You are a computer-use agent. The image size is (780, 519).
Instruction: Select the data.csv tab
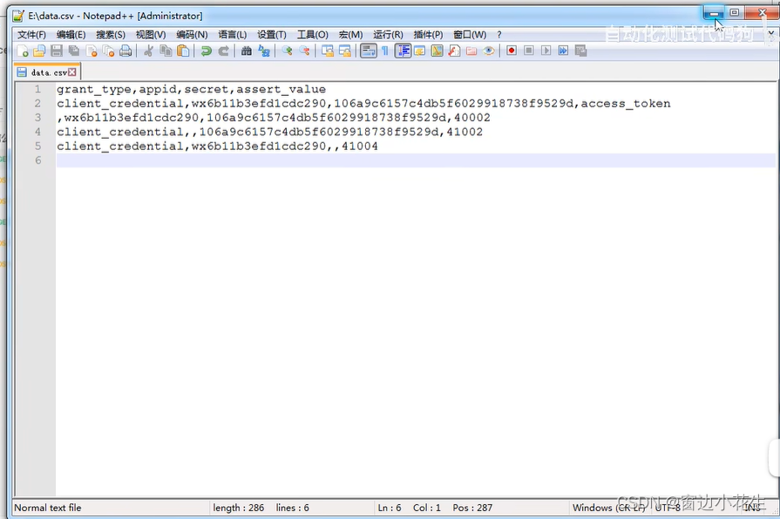pyautogui.click(x=44, y=72)
